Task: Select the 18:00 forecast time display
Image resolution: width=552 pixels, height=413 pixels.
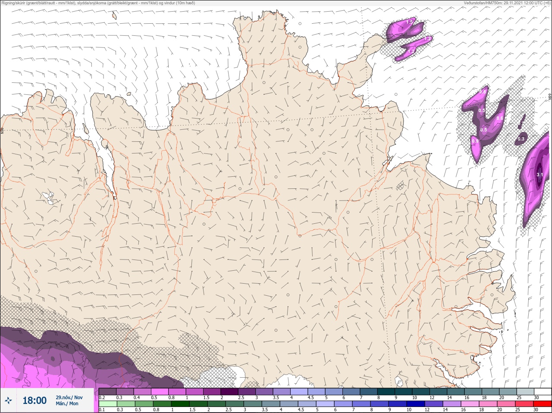Action: [34, 400]
